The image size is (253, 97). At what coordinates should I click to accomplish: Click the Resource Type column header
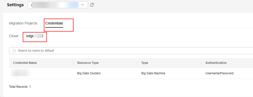[88, 63]
